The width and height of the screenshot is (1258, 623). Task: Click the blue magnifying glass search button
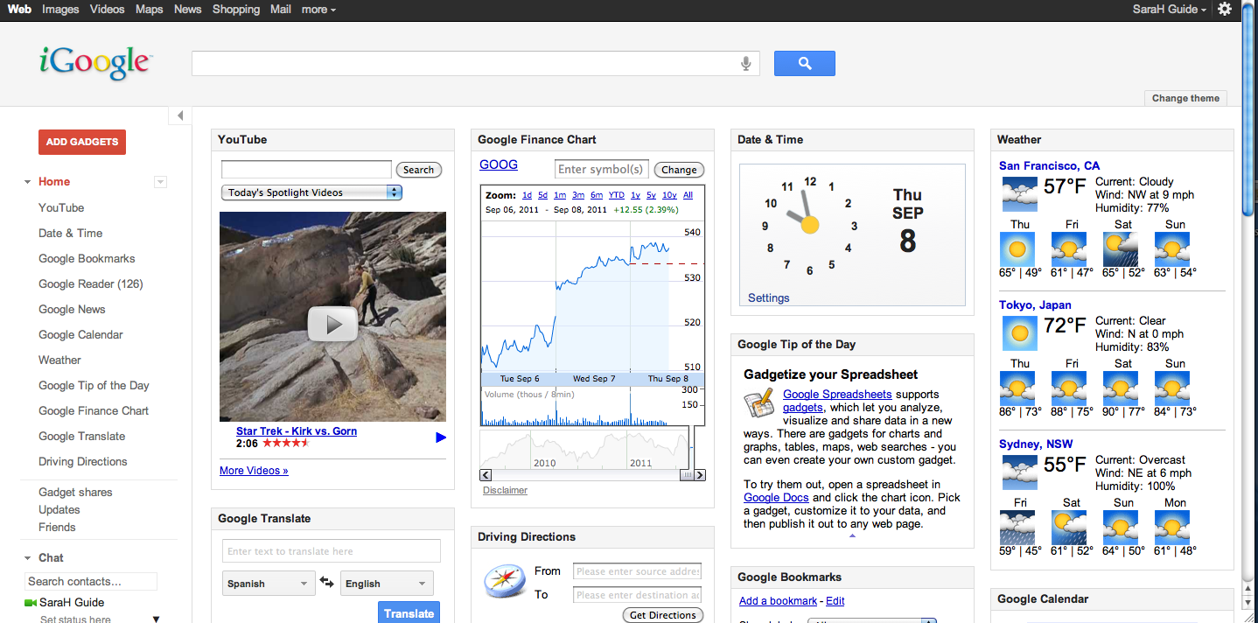coord(803,63)
